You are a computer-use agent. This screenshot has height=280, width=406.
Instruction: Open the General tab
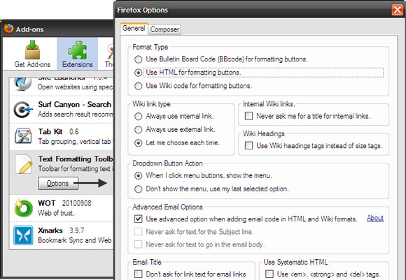point(134,29)
